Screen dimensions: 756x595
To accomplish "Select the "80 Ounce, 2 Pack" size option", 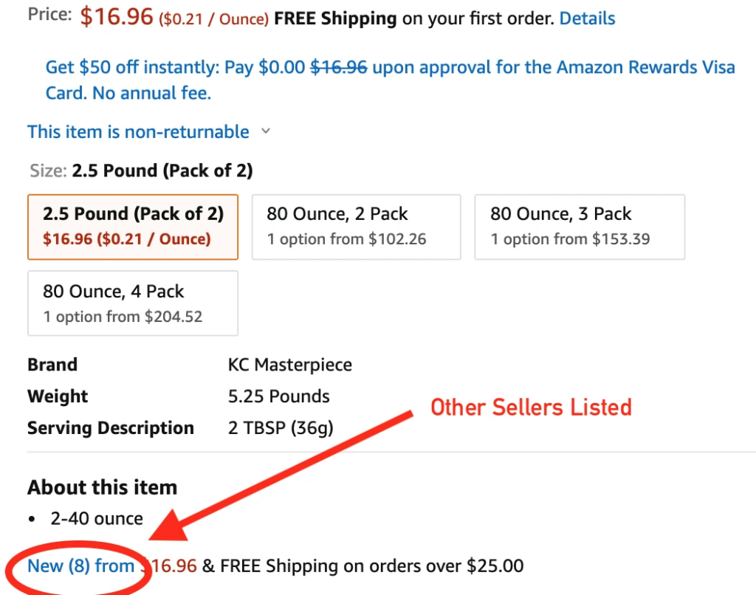I will pyautogui.click(x=356, y=227).
